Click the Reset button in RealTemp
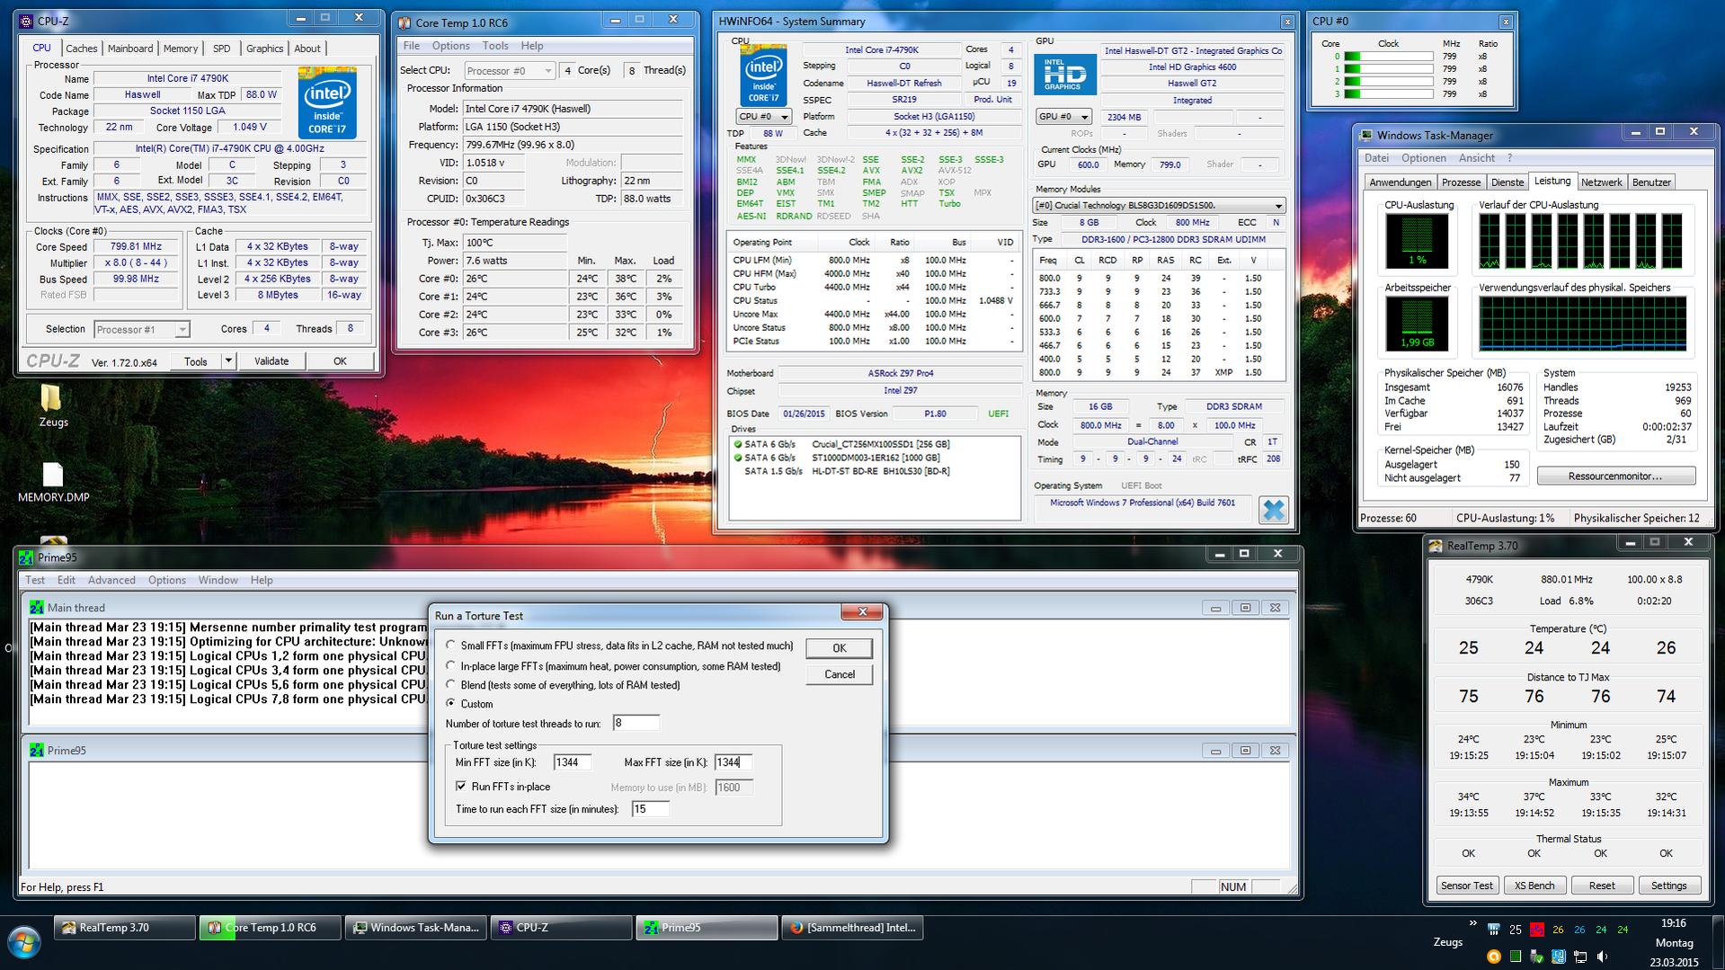The image size is (1725, 970). (x=1602, y=885)
